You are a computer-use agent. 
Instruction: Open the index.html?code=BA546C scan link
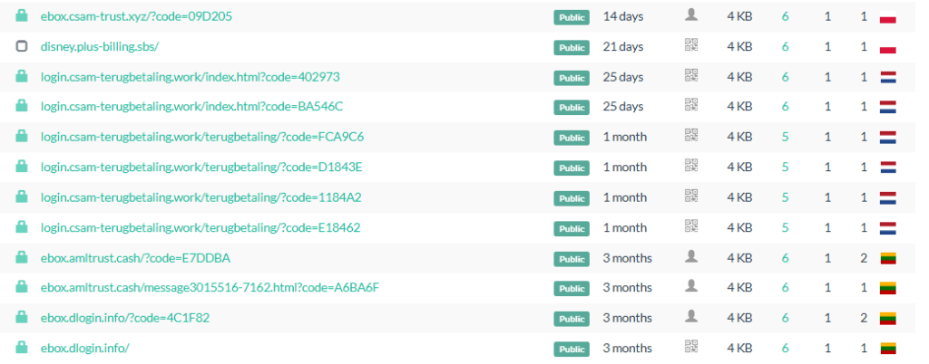191,107
